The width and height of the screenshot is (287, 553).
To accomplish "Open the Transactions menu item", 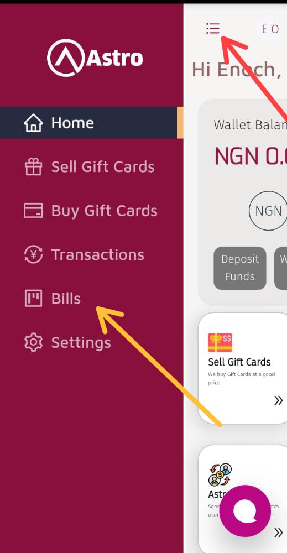I will click(92, 254).
